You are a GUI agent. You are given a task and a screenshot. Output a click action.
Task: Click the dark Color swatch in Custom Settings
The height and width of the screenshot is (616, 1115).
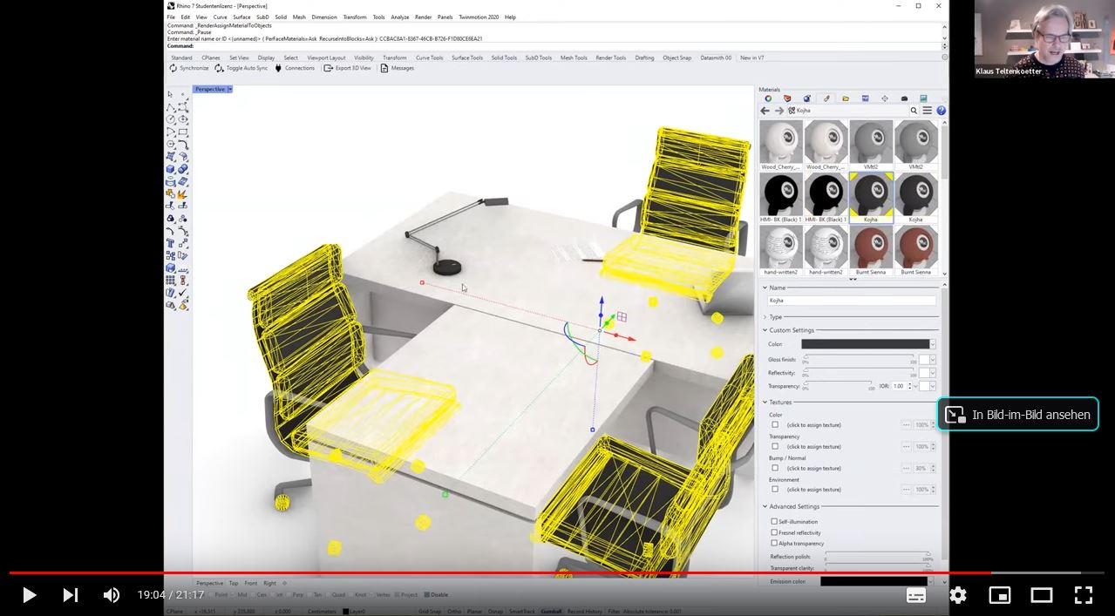click(866, 344)
